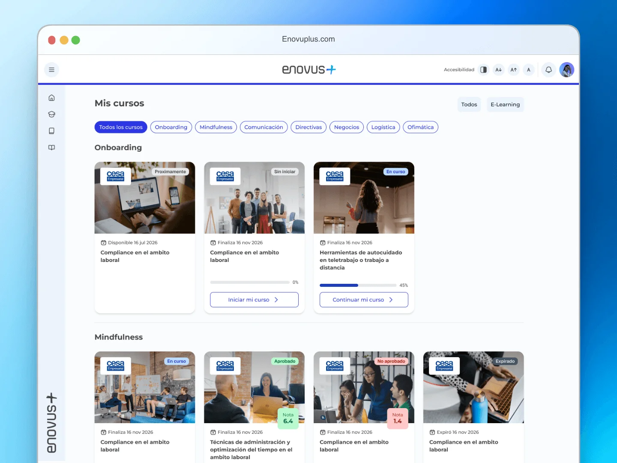Click the Accesibilidad label
Viewport: 617px width, 463px height.
tap(459, 70)
